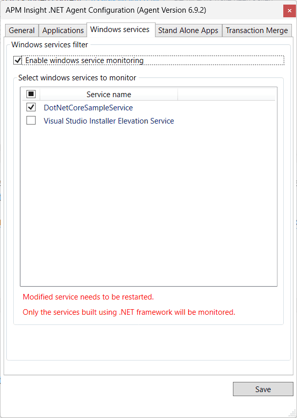Close the APM Insight configuration window
Screen dimensions: 297x418
coord(289,11)
